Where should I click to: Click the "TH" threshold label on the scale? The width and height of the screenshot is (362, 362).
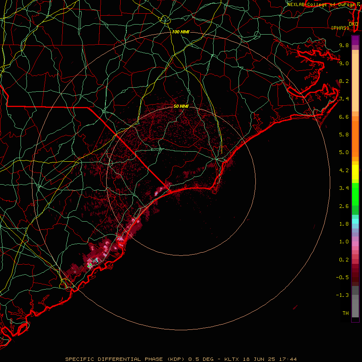click(x=346, y=313)
